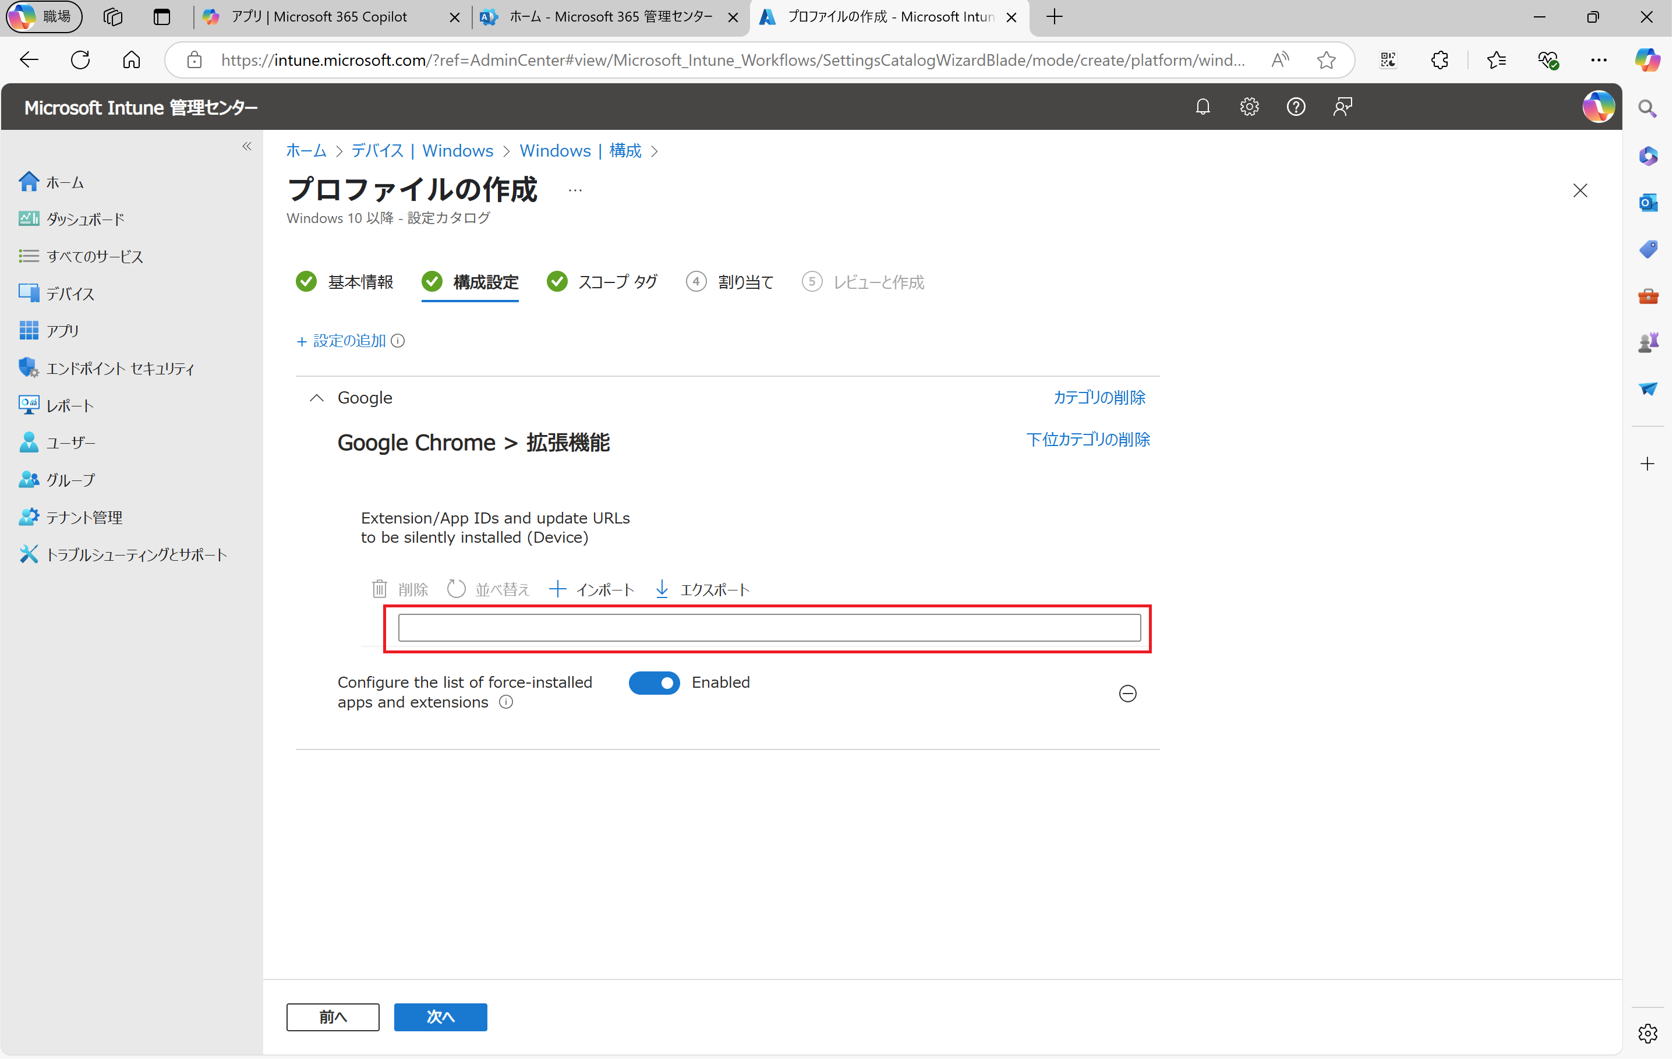Open the feedback icon in header

tap(1342, 107)
